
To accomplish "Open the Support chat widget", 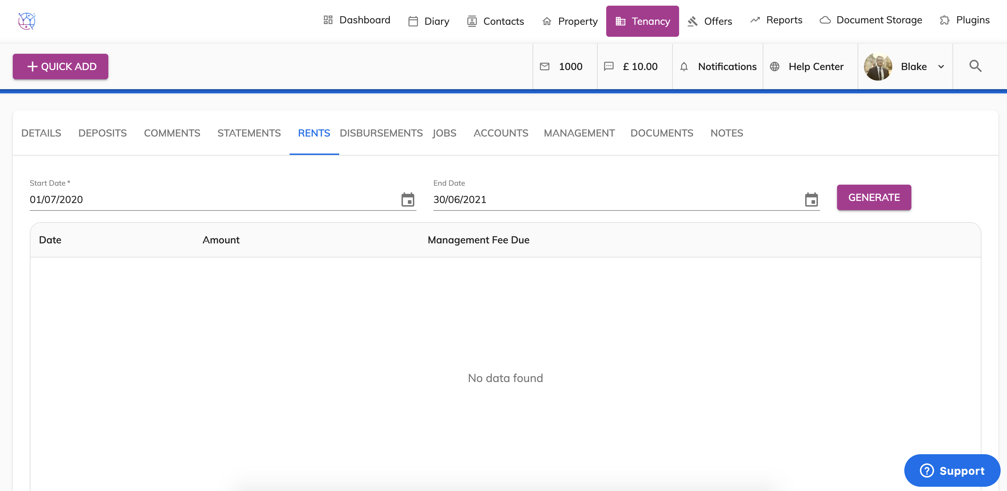I will tap(952, 470).
